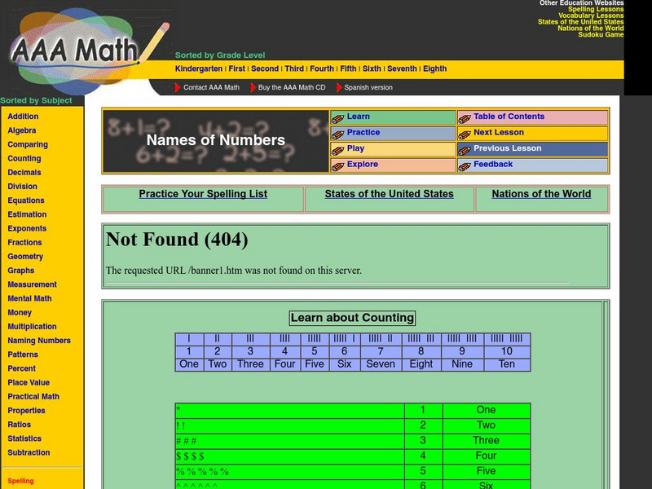Open the Learn section
The image size is (652, 489).
point(358,117)
